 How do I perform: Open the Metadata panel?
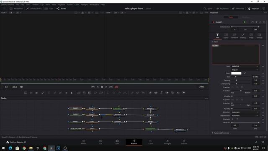point(238,8)
